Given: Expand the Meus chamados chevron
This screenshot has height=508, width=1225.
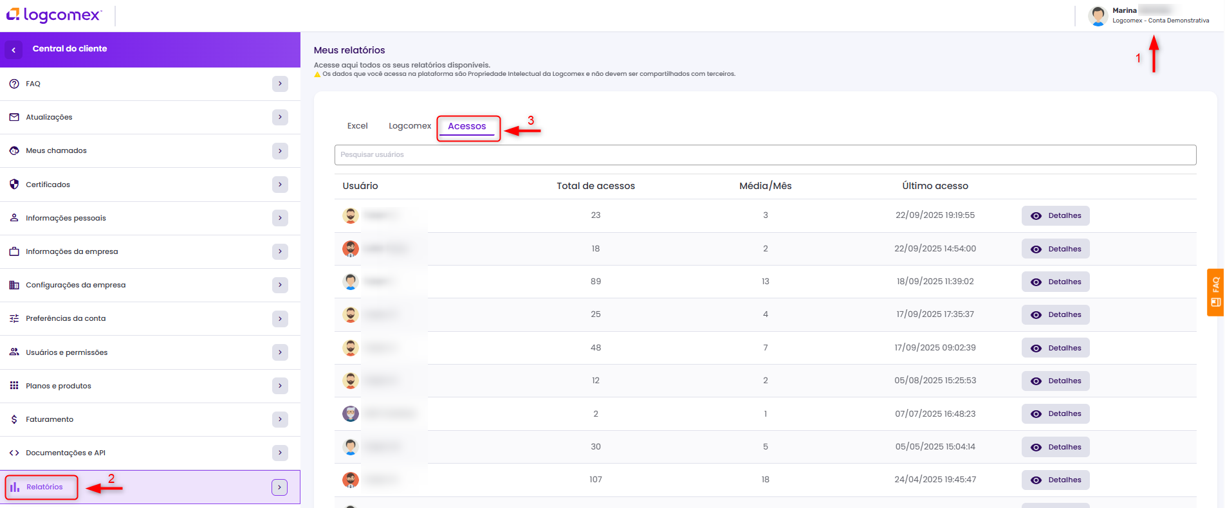Looking at the screenshot, I should tap(280, 151).
